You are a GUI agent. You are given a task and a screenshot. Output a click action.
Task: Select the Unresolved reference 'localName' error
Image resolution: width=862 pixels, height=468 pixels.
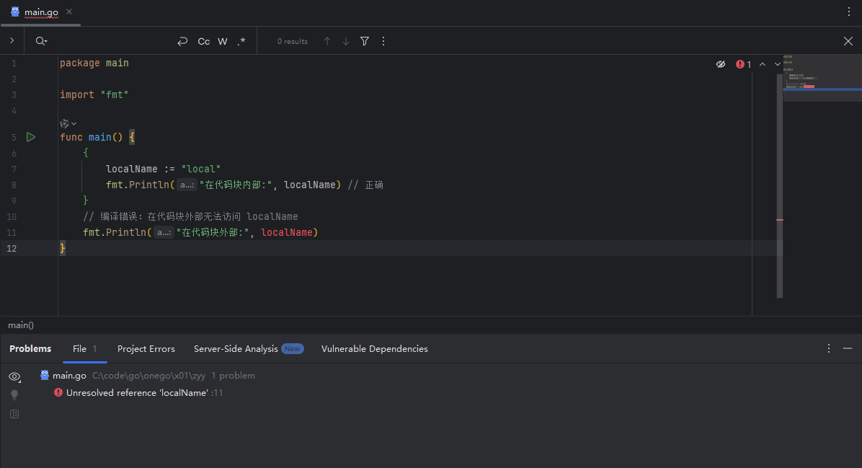coord(138,393)
